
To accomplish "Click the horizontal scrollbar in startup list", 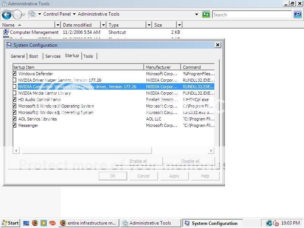I will [87, 150].
